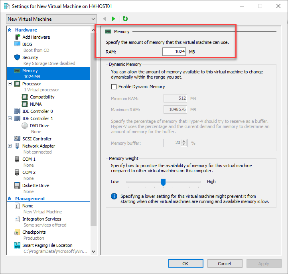The height and width of the screenshot is (274, 288).
Task: Click the grey back arrow navigation icon
Action: [105, 19]
